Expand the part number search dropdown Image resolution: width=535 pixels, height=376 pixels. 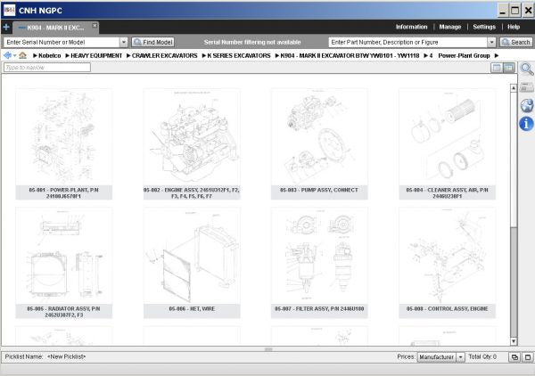click(x=491, y=42)
